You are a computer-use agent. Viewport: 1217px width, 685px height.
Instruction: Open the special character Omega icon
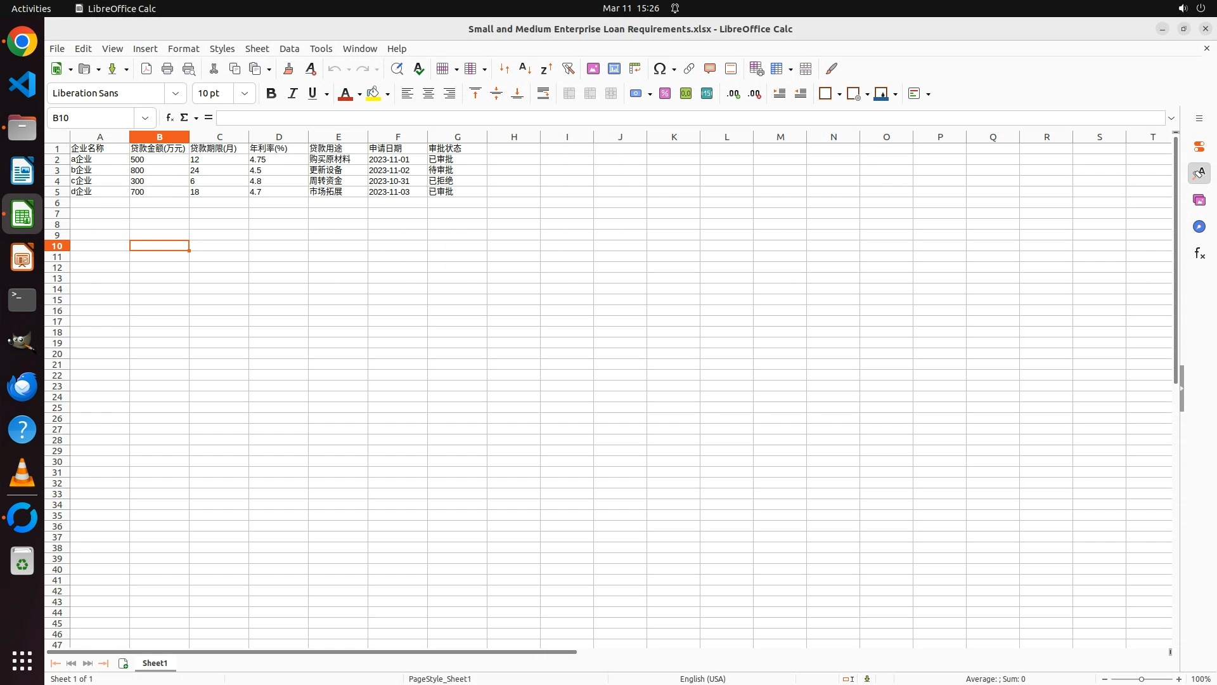(x=659, y=68)
